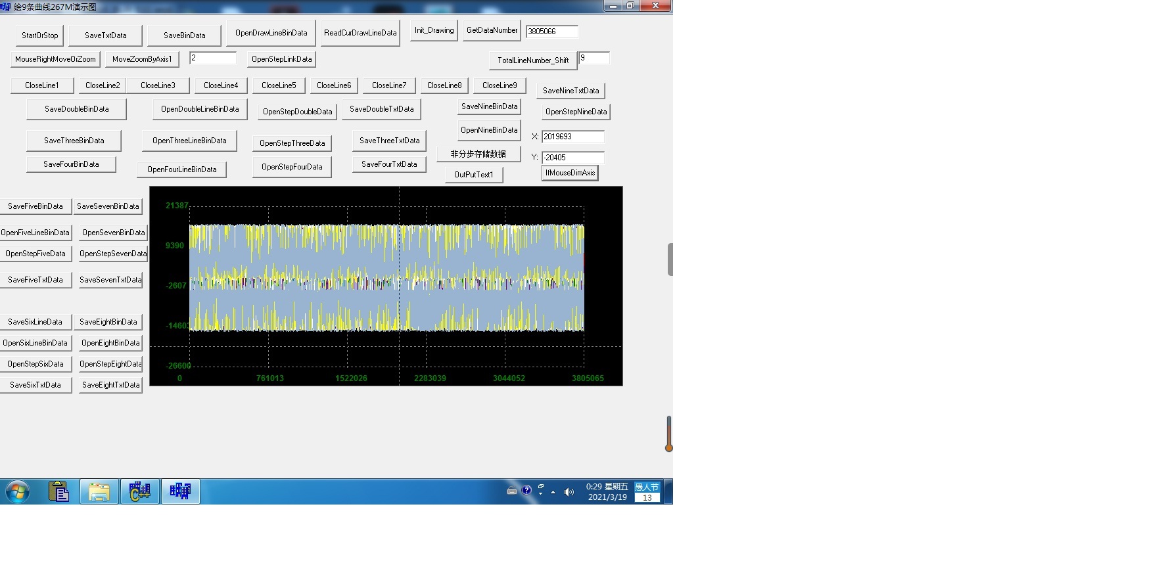Click MouseRightMoveOrZoom button
Viewport: 1164px width, 563px height.
(56, 59)
